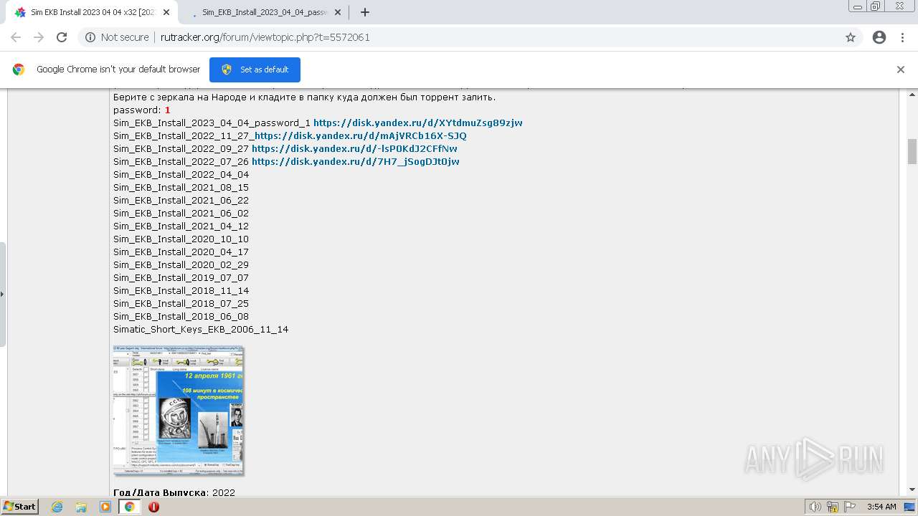
Task: Close the Sim EKB Install tab
Action: pos(166,12)
